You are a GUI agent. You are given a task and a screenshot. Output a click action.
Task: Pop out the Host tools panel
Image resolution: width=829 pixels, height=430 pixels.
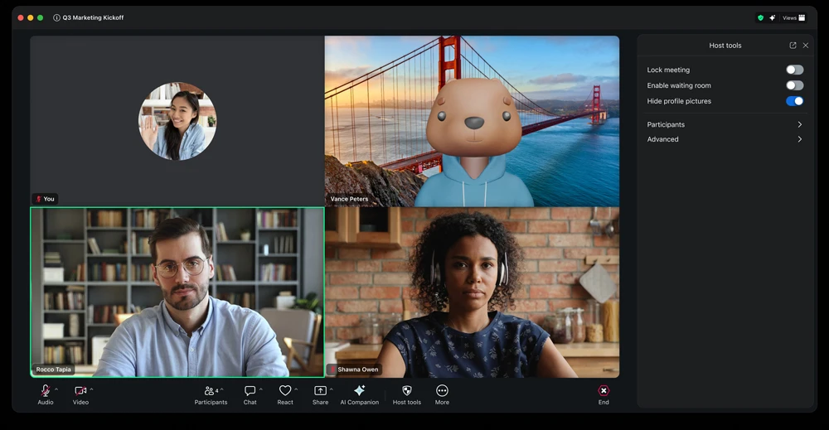pos(793,46)
